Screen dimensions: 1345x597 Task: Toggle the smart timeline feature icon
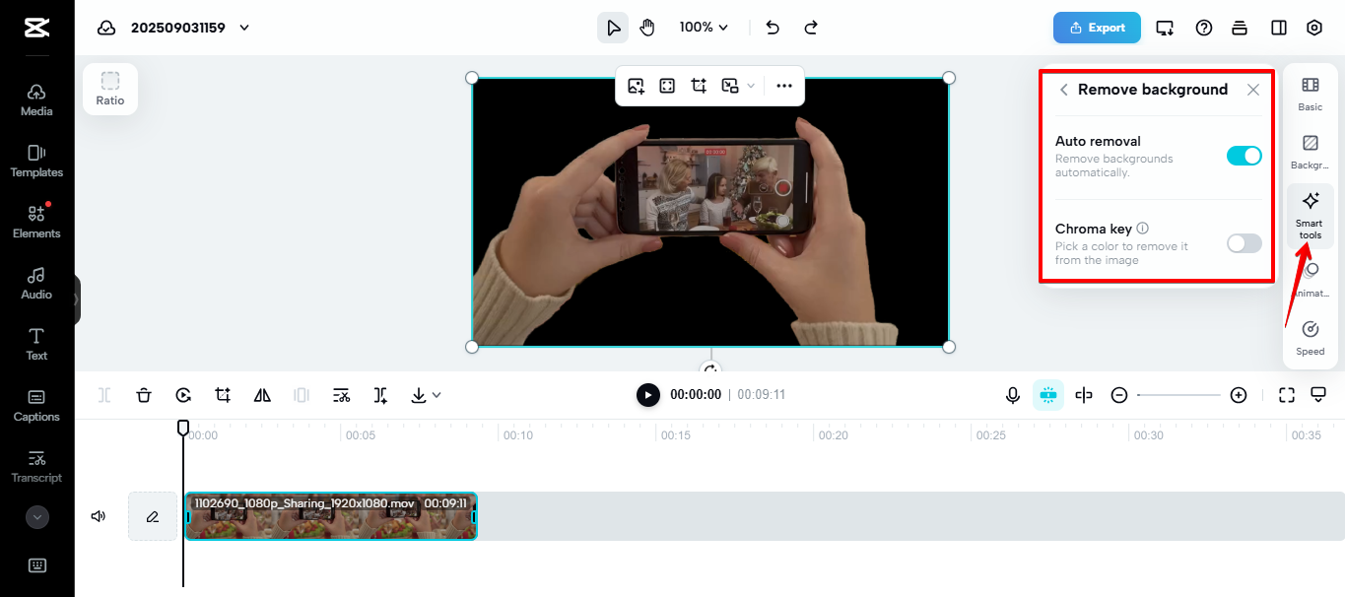coord(1047,395)
